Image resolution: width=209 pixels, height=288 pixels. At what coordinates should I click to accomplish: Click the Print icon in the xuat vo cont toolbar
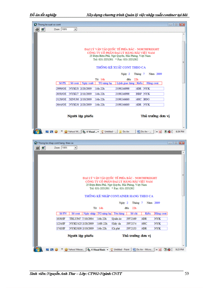pyautogui.click(x=37, y=29)
